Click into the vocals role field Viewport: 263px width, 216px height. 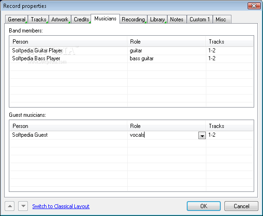(163, 135)
